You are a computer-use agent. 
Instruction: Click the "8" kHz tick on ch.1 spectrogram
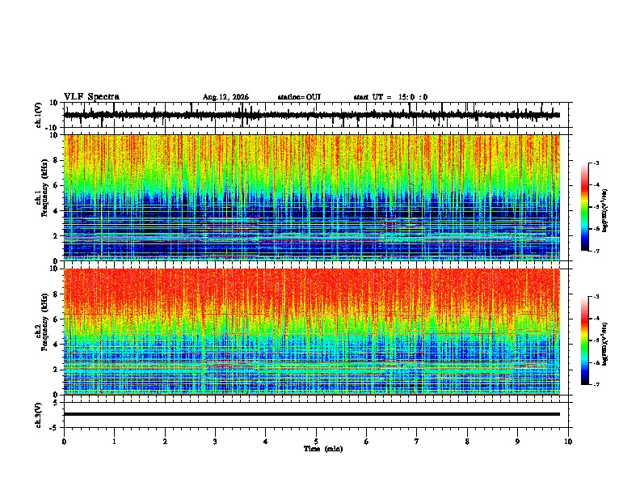coord(56,160)
